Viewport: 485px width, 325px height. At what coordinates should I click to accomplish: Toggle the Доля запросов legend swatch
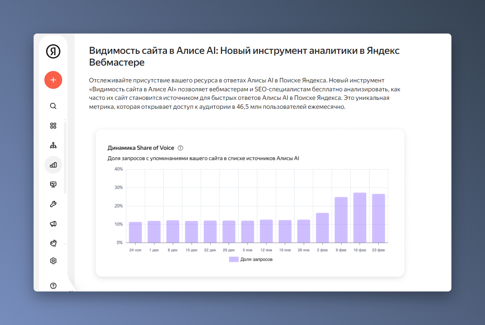[x=234, y=259]
